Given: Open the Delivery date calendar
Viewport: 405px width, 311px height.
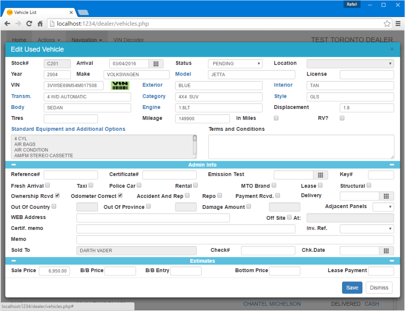Looking at the screenshot, I should (x=386, y=196).
